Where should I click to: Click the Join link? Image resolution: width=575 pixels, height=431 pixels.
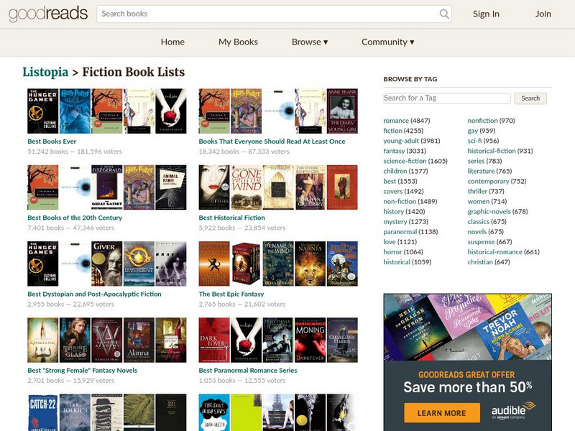[x=543, y=14]
